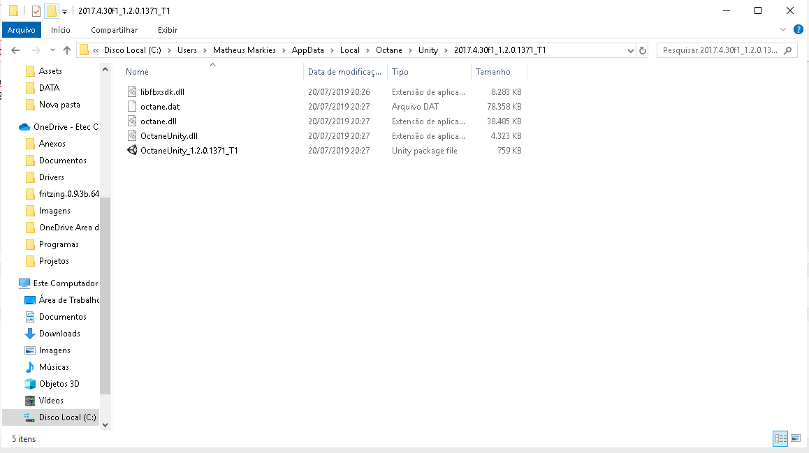Open the Customize Quick Access Toolbar dropdown
Screen dimensions: 809x453
tap(64, 11)
